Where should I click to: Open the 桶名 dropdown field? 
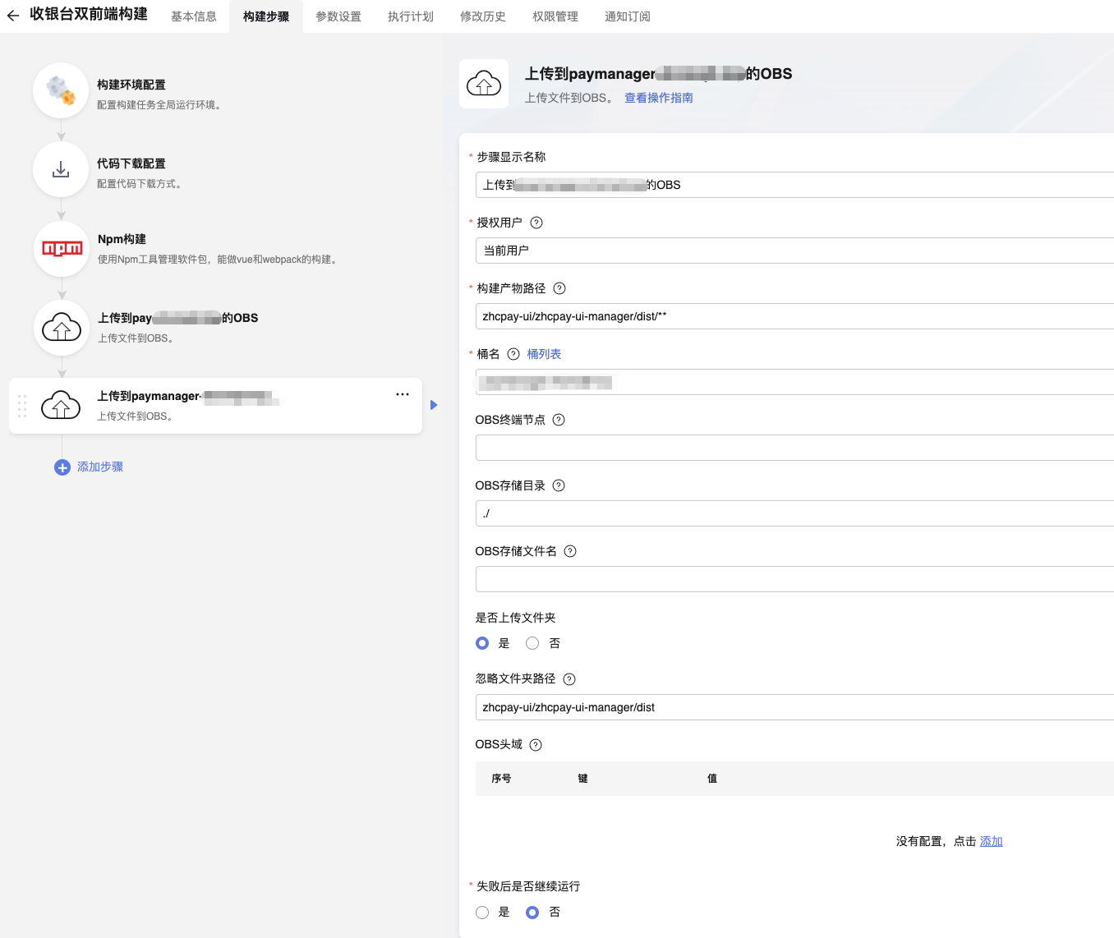coord(794,382)
